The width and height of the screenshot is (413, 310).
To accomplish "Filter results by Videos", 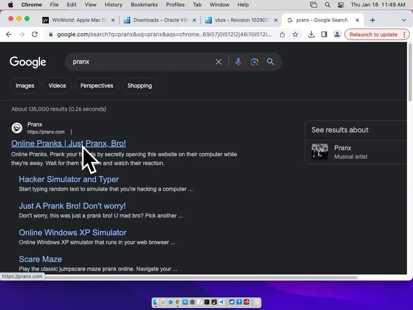I will click(57, 86).
